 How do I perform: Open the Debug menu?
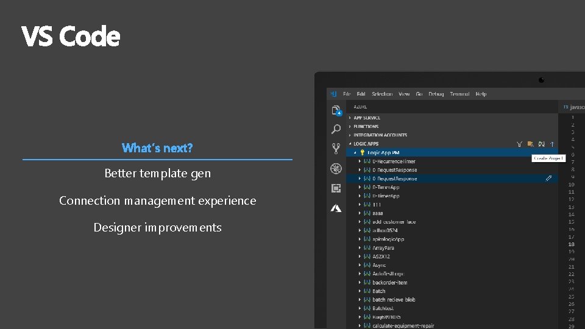coord(436,94)
